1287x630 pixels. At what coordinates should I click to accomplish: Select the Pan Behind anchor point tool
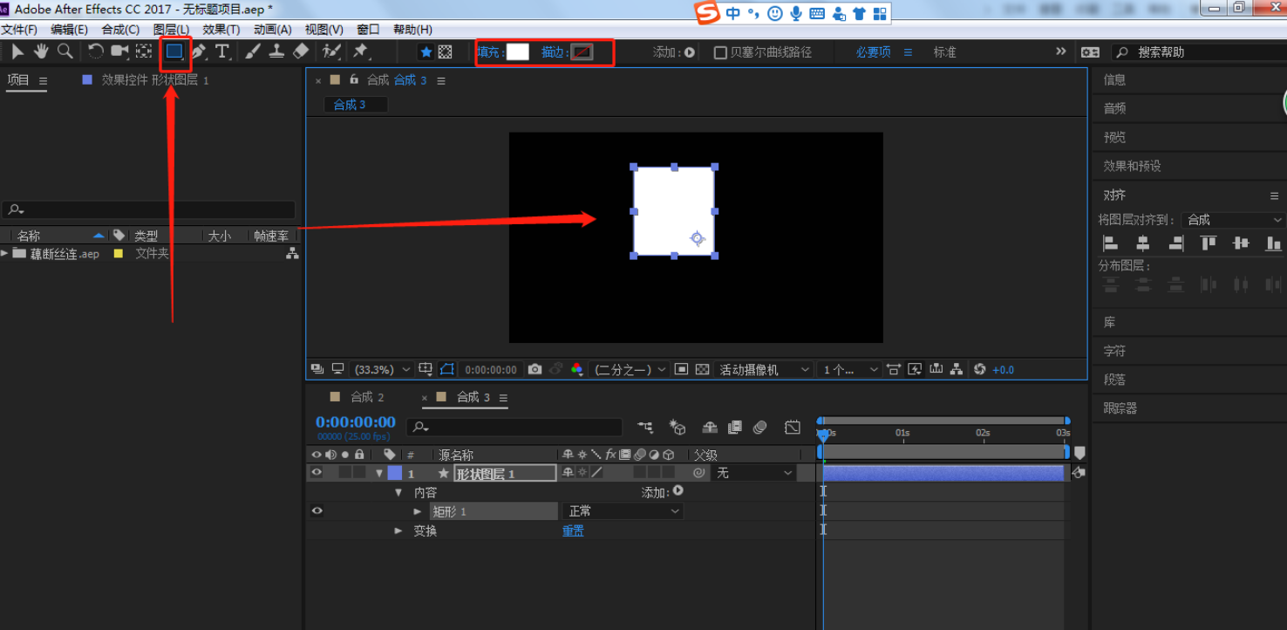[x=144, y=51]
